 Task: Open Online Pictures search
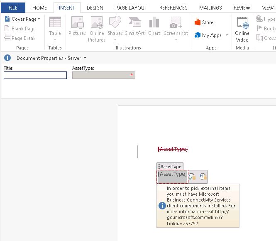pos(97,29)
